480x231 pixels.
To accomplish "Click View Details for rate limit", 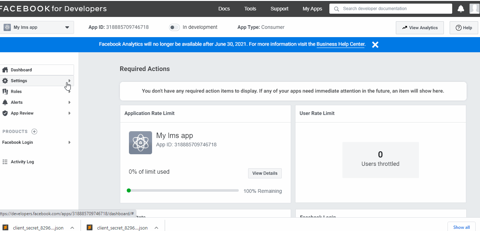I will (x=265, y=173).
